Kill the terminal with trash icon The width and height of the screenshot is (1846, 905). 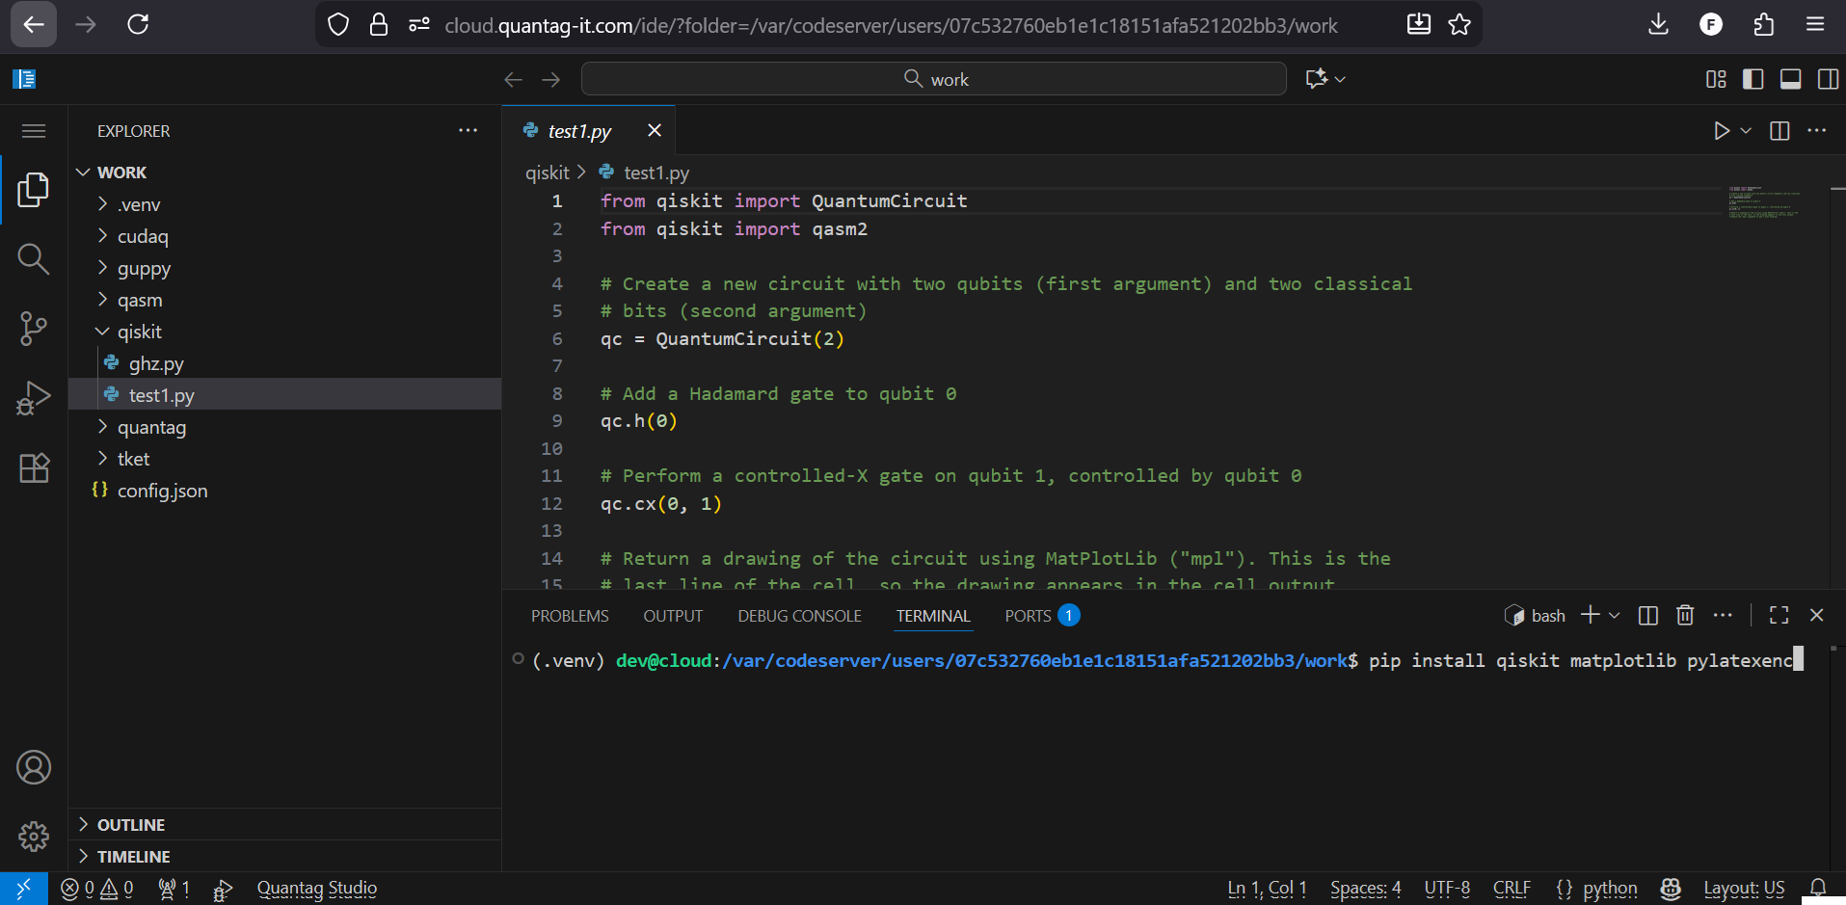pos(1684,615)
